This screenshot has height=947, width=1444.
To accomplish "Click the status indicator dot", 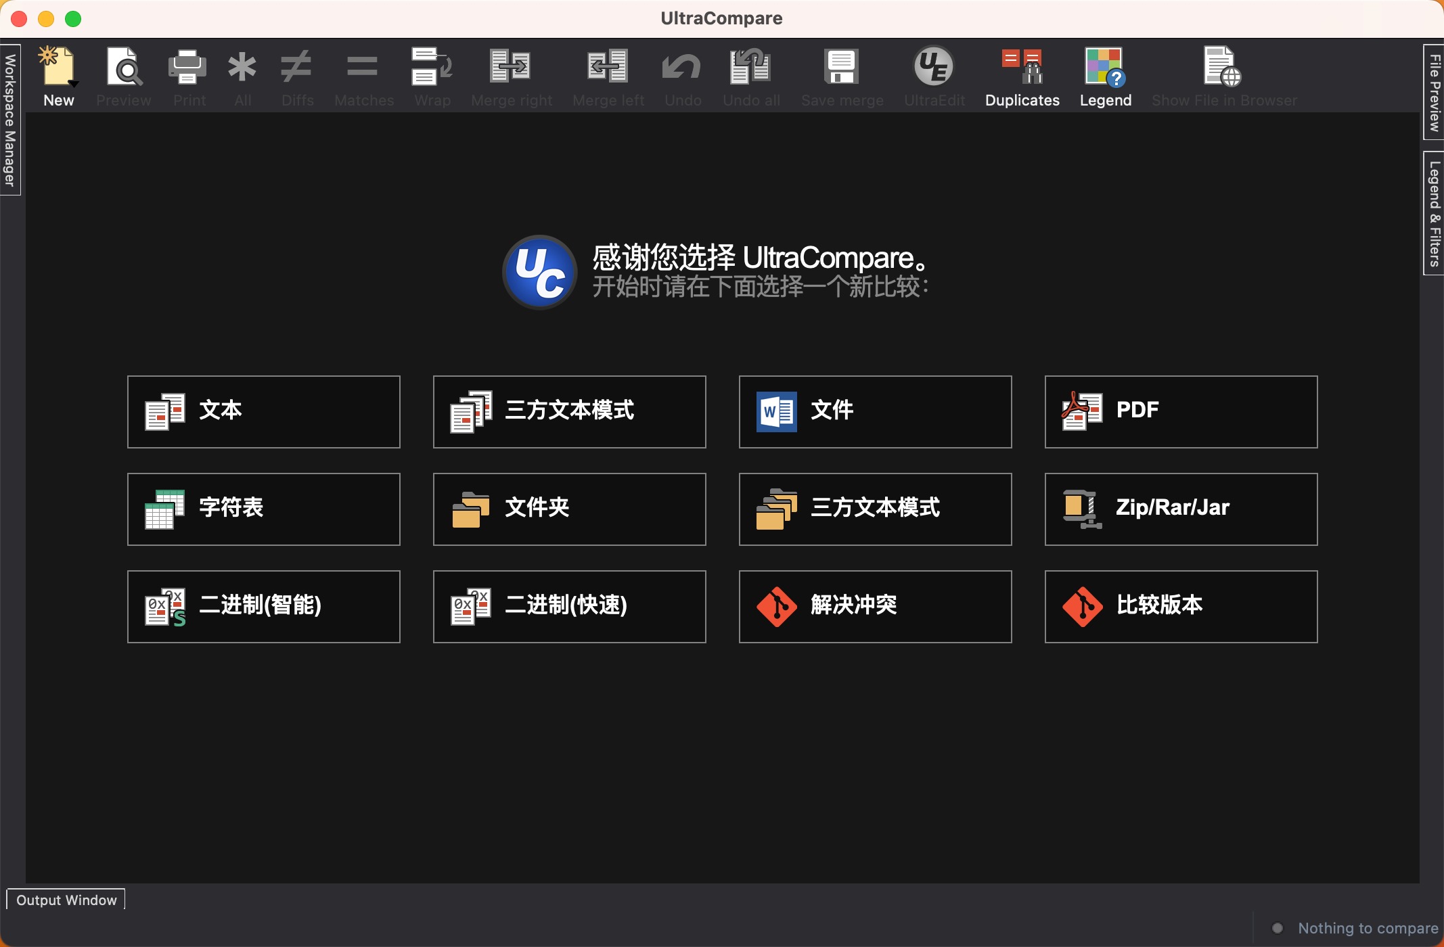I will [x=1278, y=928].
